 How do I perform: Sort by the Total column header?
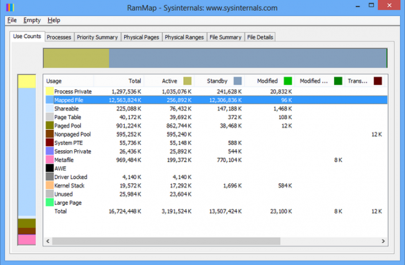pos(118,81)
